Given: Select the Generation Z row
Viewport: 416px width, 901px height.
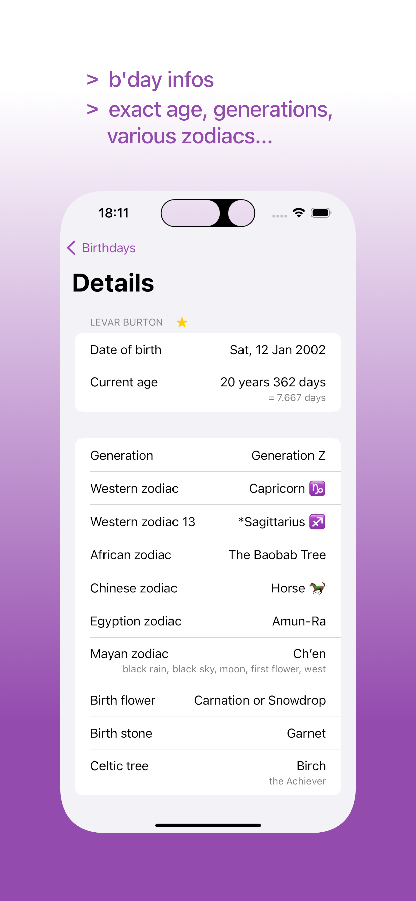Looking at the screenshot, I should click(x=208, y=455).
